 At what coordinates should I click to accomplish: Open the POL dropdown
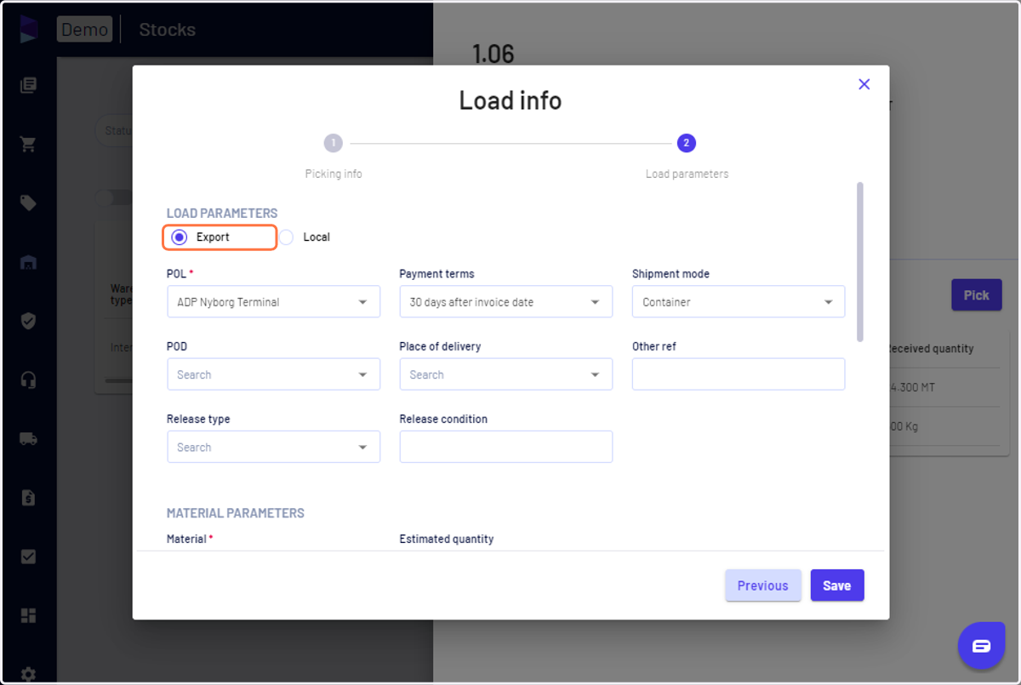(274, 302)
